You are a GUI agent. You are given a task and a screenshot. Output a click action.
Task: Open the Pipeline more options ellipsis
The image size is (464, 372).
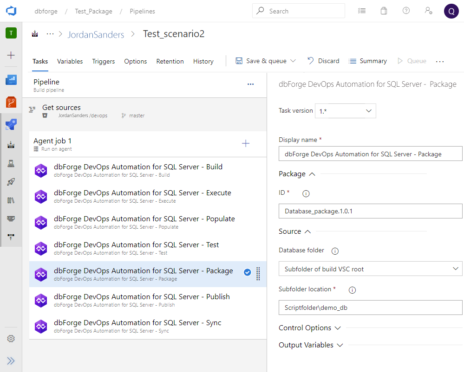coord(251,84)
